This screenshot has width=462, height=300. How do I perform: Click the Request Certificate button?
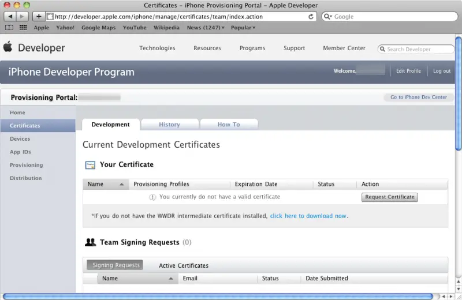pos(390,197)
